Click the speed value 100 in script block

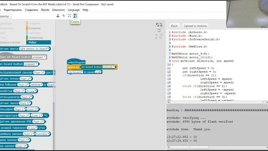98,72
